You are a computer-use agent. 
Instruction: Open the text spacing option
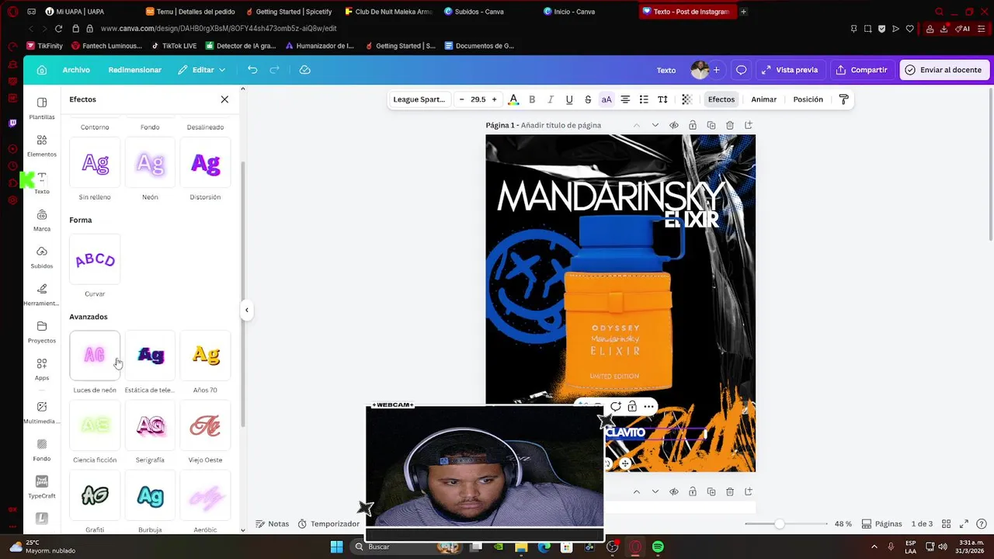(x=662, y=99)
